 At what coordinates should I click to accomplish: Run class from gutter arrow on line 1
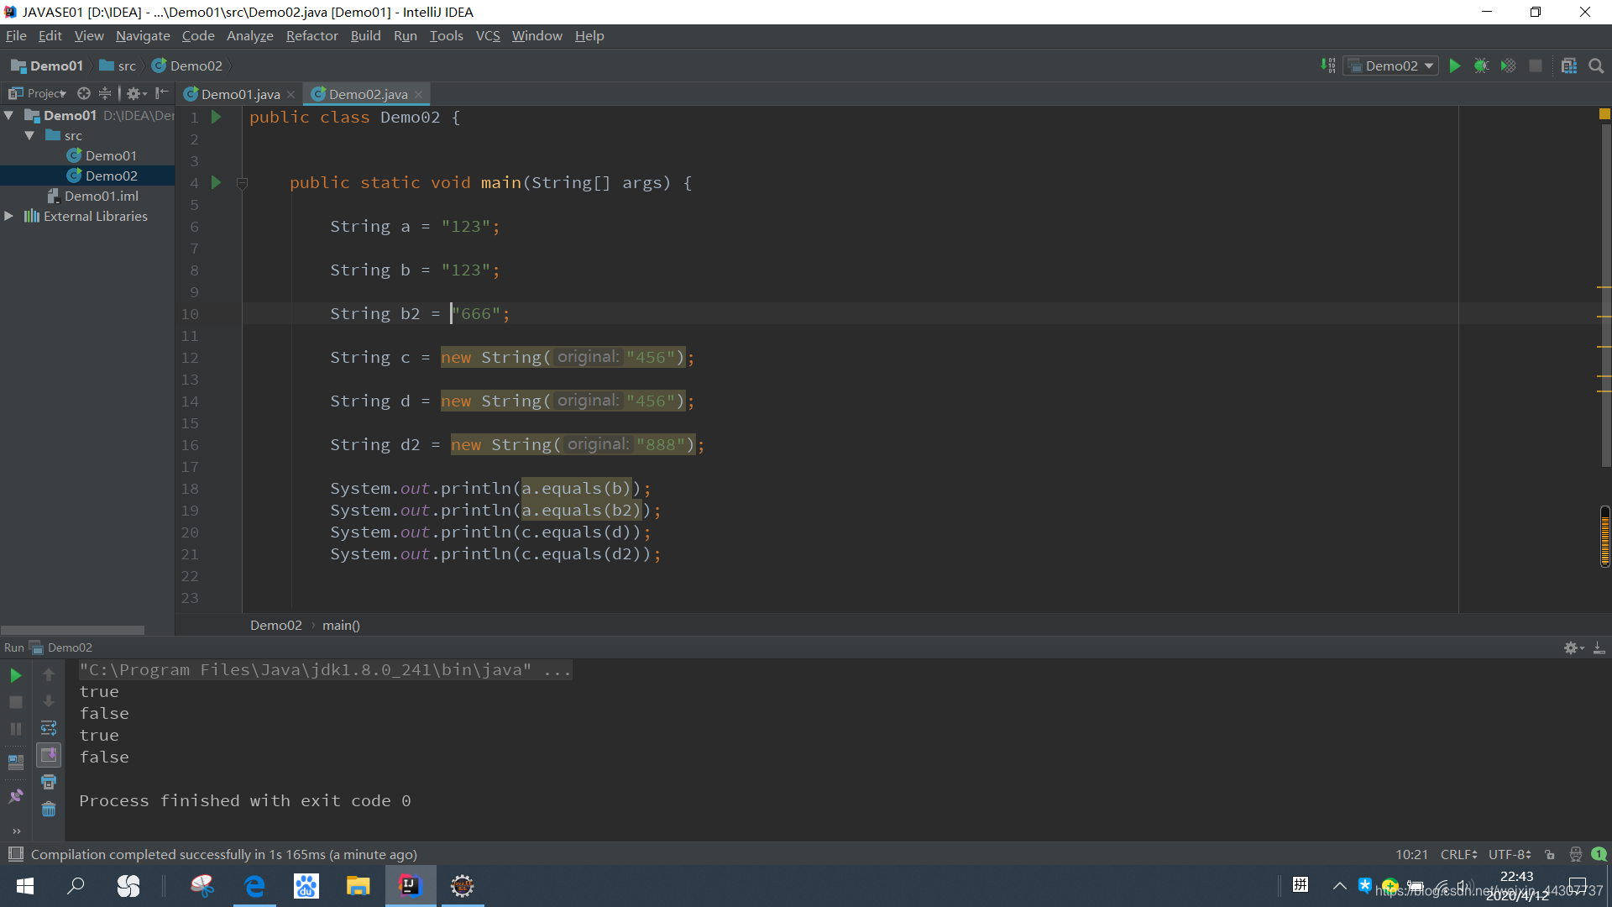(216, 118)
